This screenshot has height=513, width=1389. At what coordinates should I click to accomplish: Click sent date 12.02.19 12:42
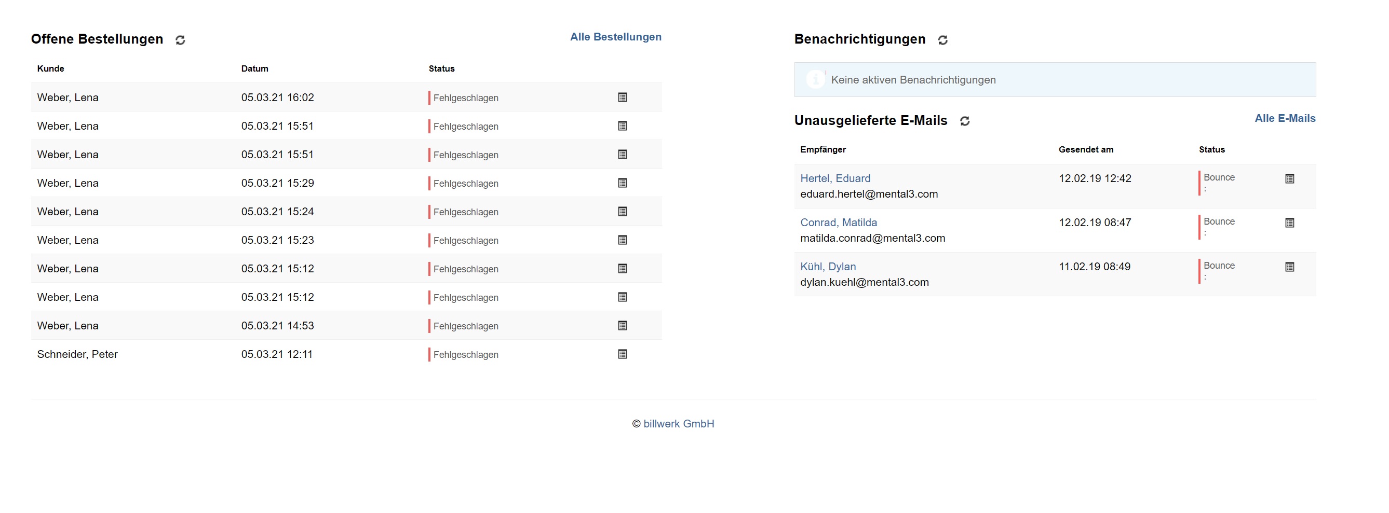[1095, 178]
